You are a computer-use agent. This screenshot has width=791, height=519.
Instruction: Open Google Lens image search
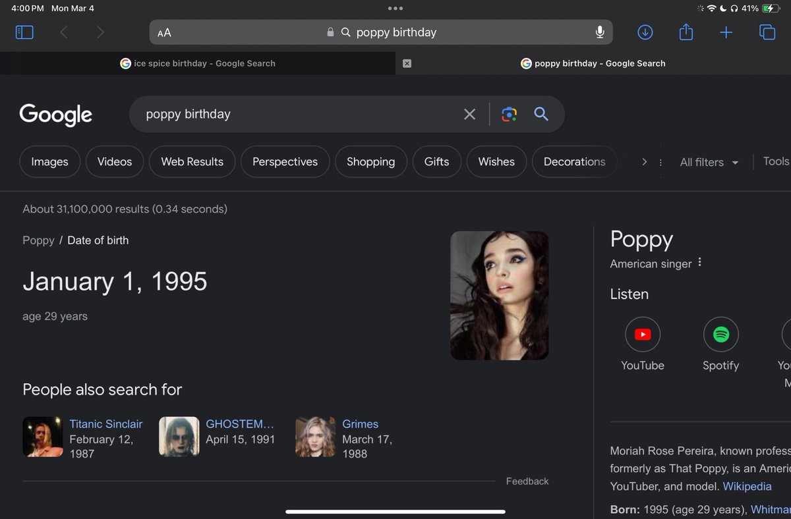click(x=509, y=114)
